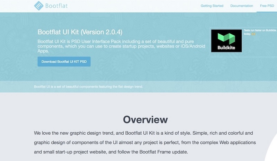Viewport: 277px width, 161px height.
Task: Click the Bootflat diamond logo icon
Action: click(x=39, y=6)
